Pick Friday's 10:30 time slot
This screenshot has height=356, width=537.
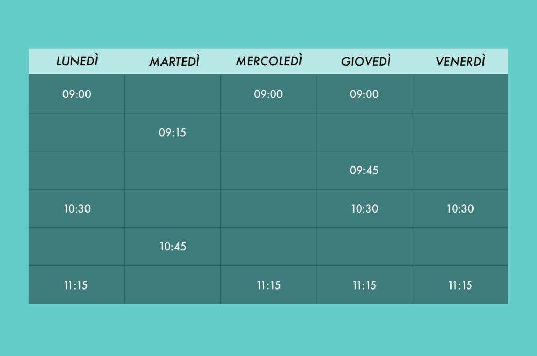click(x=460, y=208)
